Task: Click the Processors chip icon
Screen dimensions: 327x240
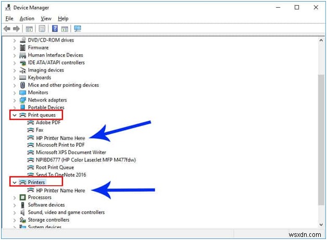Action: tap(22, 197)
